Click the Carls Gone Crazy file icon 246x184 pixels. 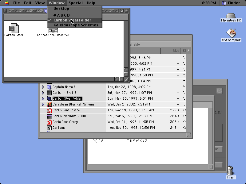coord(49,122)
